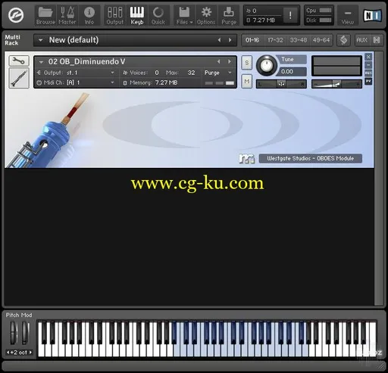Remove the instrument with X button
Image resolution: width=388 pixels, height=373 pixels.
click(x=368, y=57)
